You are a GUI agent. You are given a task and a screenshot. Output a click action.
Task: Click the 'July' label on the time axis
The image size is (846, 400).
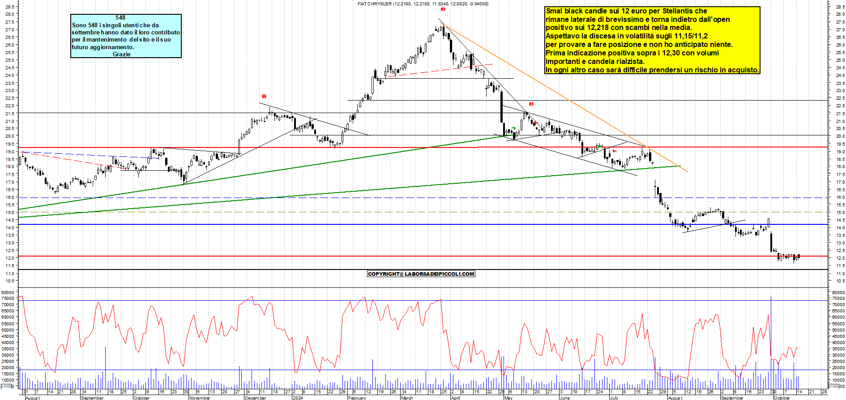coord(614,398)
